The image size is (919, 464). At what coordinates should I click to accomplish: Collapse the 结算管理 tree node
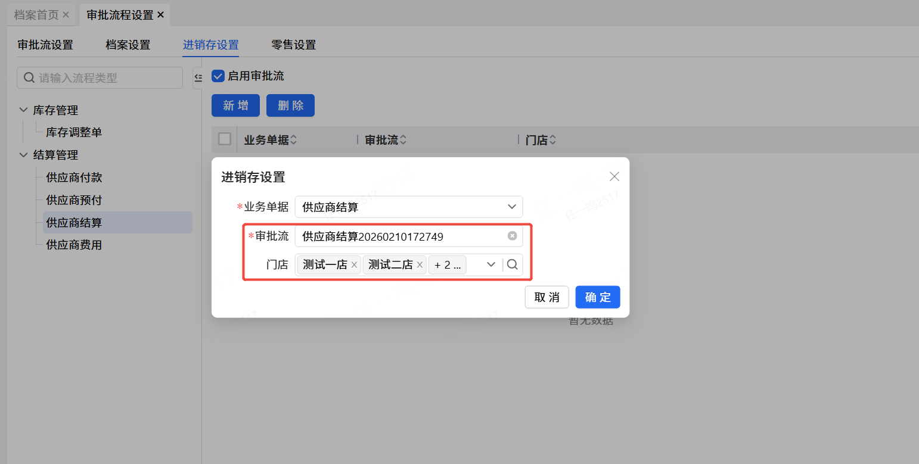23,155
